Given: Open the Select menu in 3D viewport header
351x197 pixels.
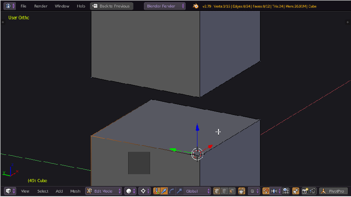Looking at the screenshot, I should click(x=43, y=191).
